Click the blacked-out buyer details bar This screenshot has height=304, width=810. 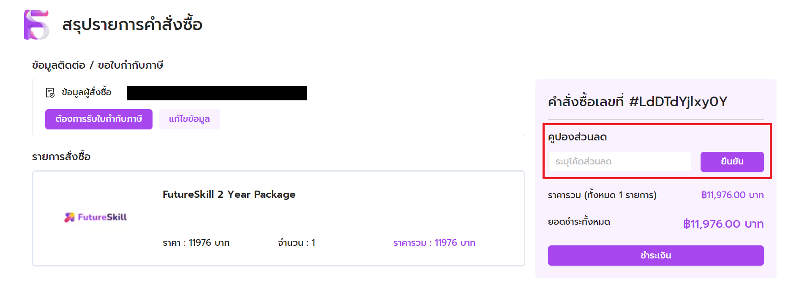tap(217, 93)
